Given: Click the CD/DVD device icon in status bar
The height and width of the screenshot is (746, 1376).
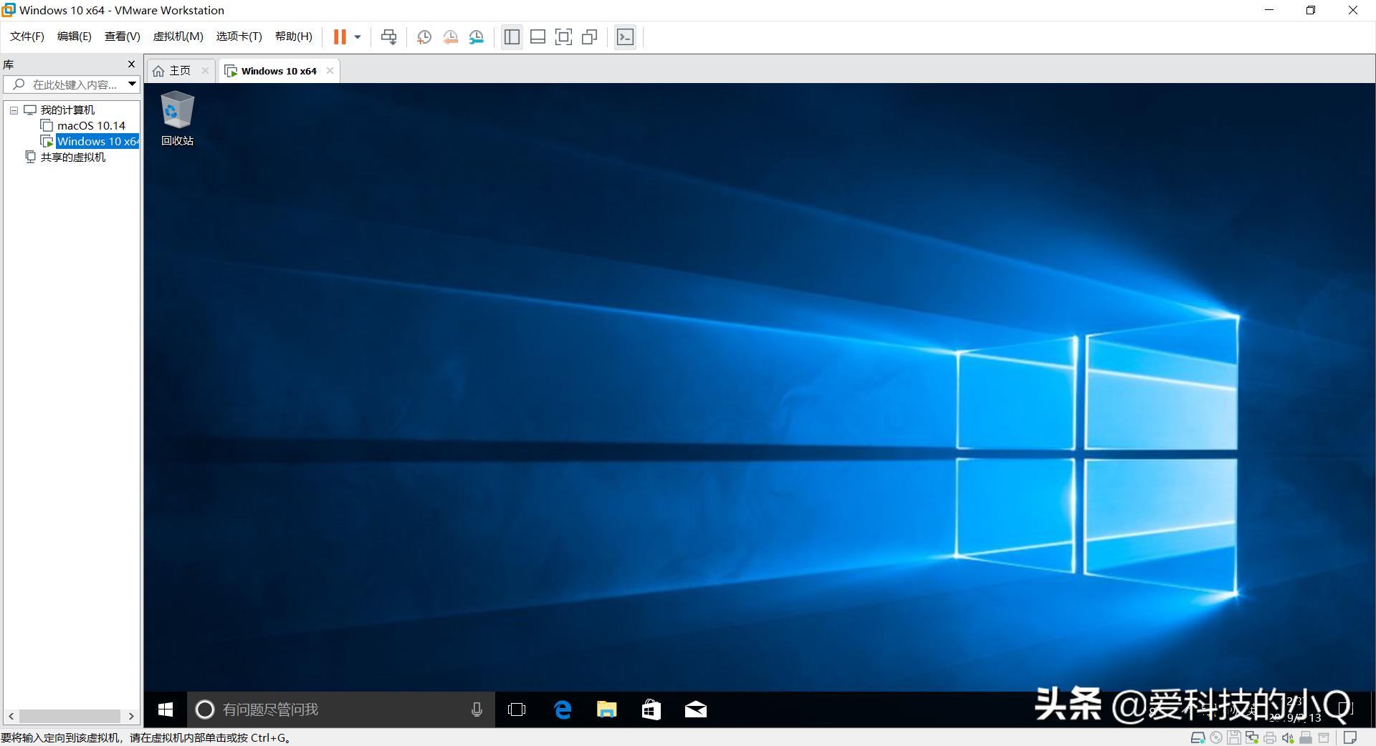Looking at the screenshot, I should pos(1216,737).
